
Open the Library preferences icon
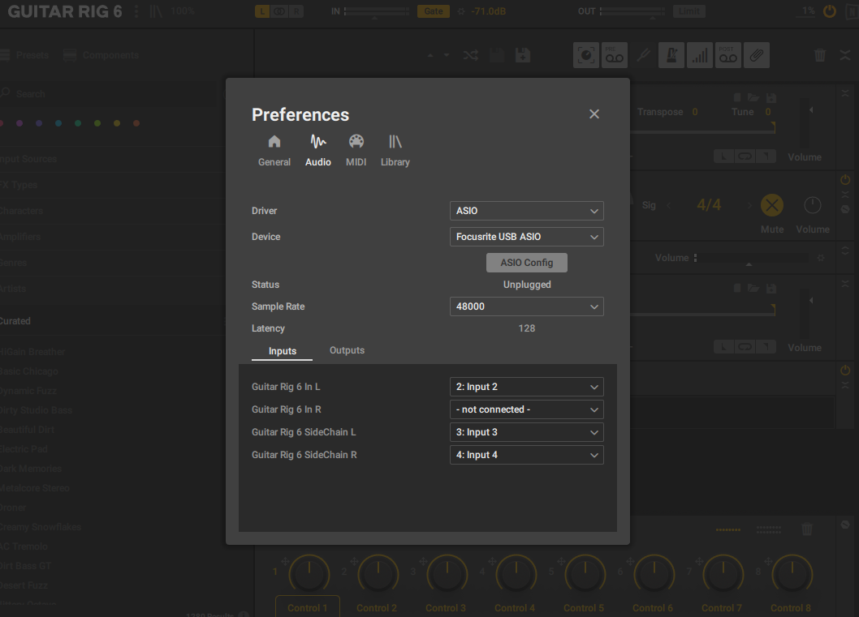coord(395,142)
